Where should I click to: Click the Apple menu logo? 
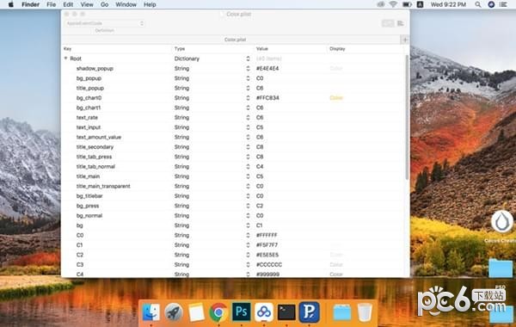click(x=11, y=4)
